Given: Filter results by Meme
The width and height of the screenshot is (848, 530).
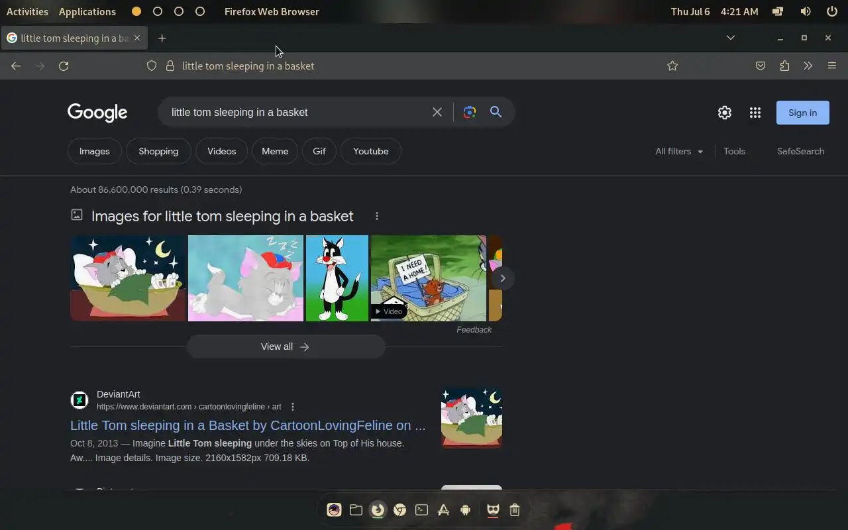Looking at the screenshot, I should pos(275,151).
